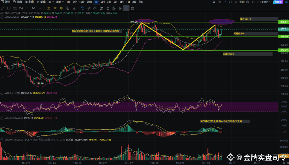Switch to the 15分 timeframe

click(x=82, y=2)
